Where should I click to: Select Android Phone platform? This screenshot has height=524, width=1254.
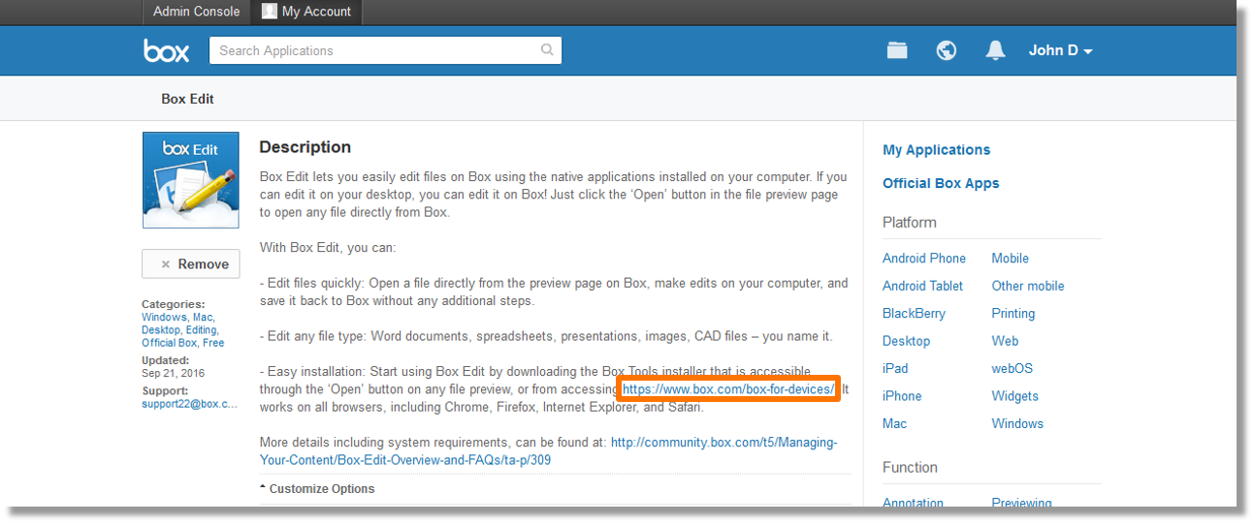click(924, 259)
